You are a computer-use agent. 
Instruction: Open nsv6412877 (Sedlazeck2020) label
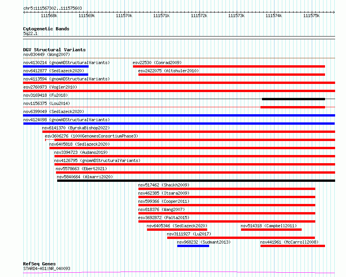click(x=54, y=71)
